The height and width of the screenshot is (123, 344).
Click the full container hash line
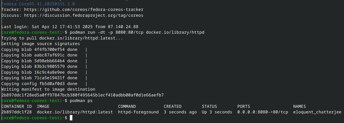pos(83,95)
